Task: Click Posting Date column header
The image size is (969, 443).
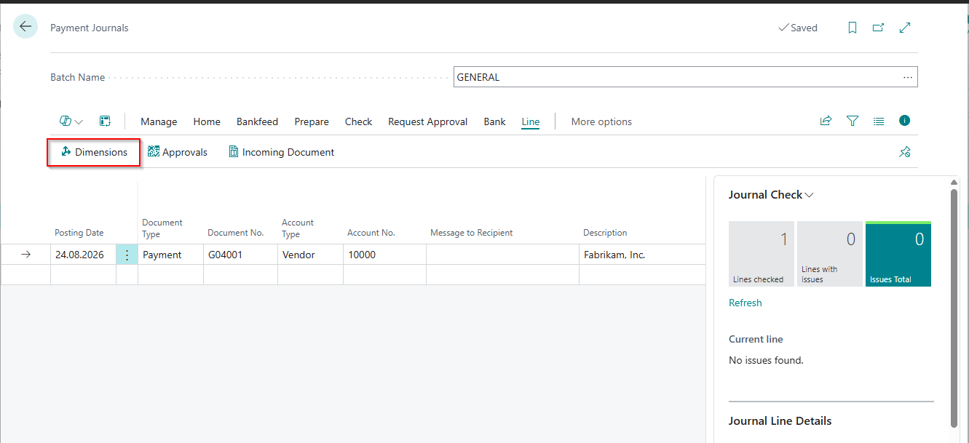Action: [x=79, y=233]
